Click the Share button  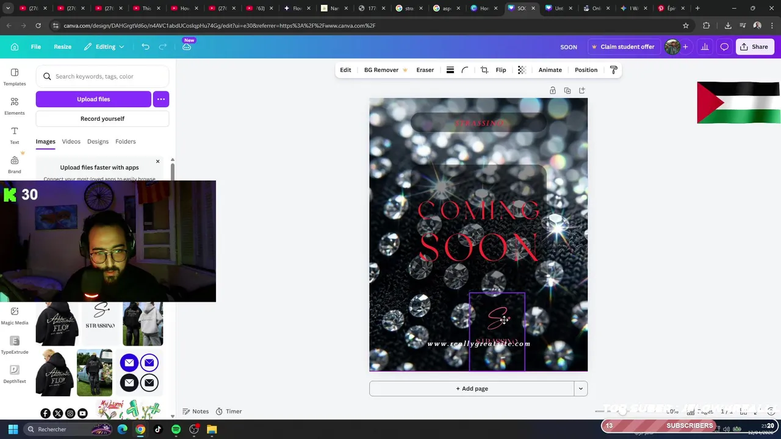[x=754, y=47]
